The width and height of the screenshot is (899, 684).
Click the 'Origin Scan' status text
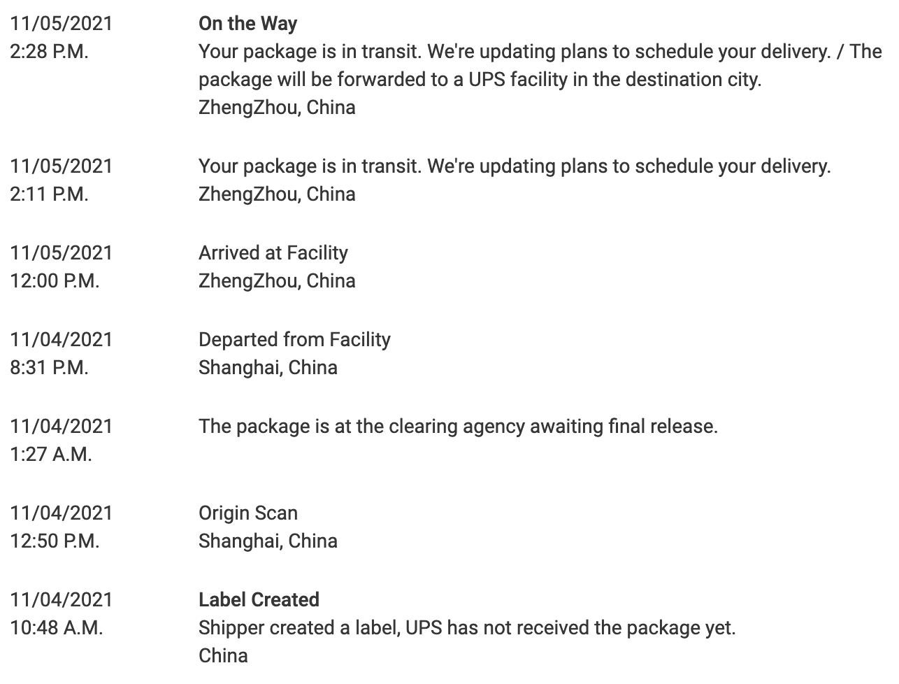(247, 513)
